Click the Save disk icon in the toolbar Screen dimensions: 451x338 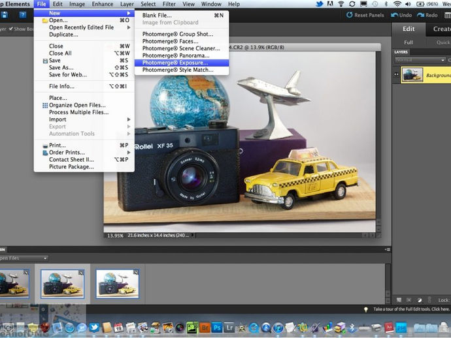pyautogui.click(x=4, y=15)
